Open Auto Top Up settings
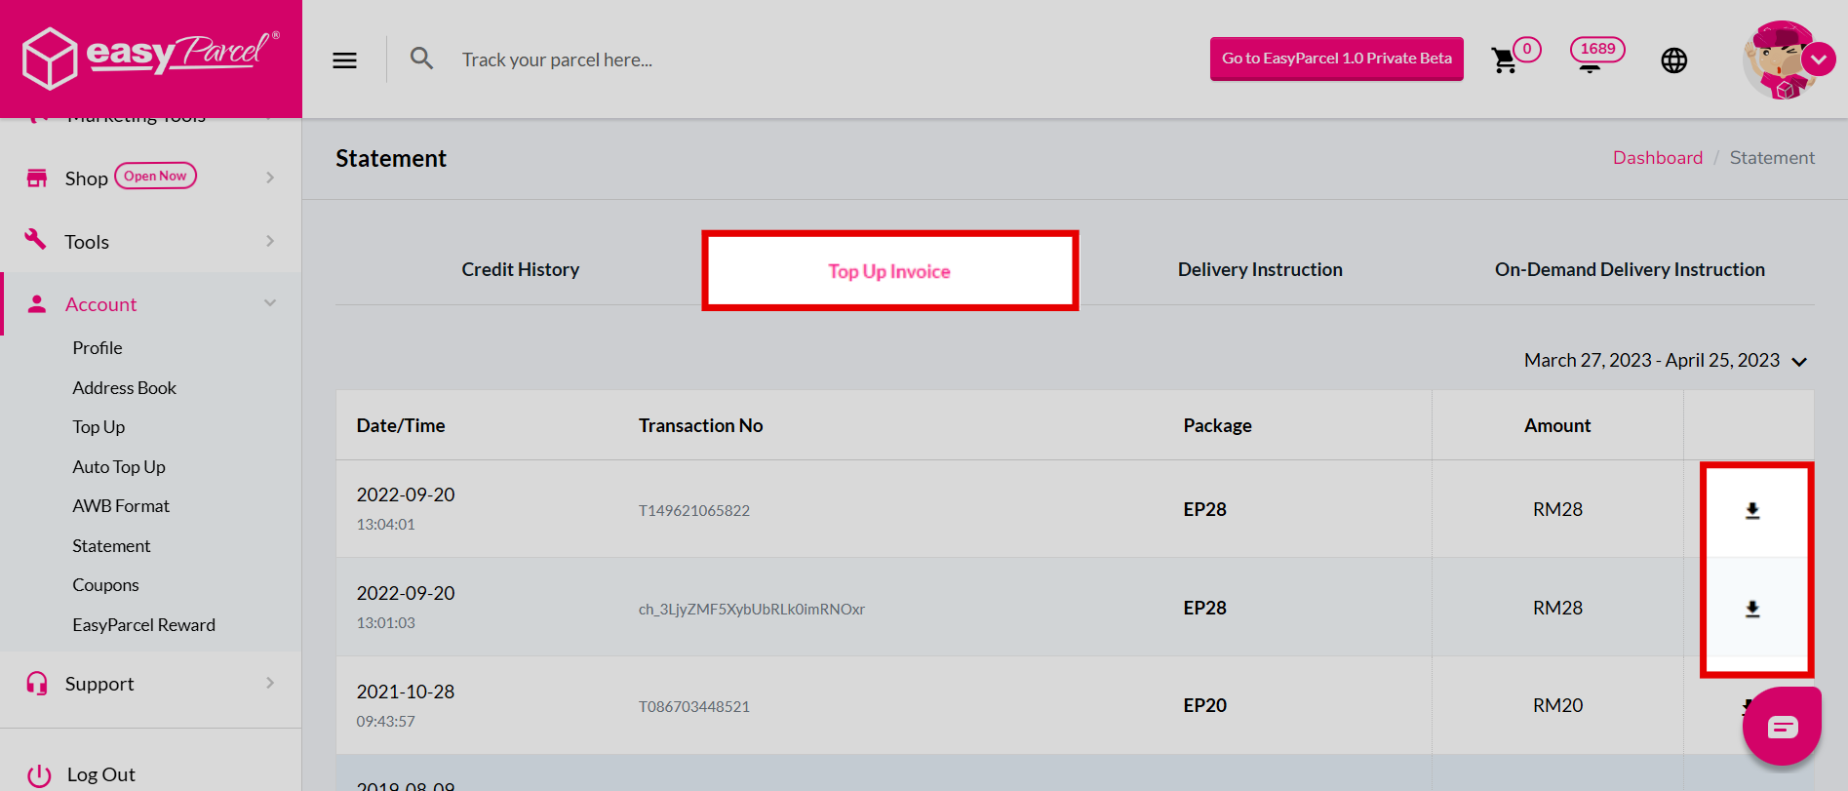The width and height of the screenshot is (1848, 791). (x=119, y=467)
